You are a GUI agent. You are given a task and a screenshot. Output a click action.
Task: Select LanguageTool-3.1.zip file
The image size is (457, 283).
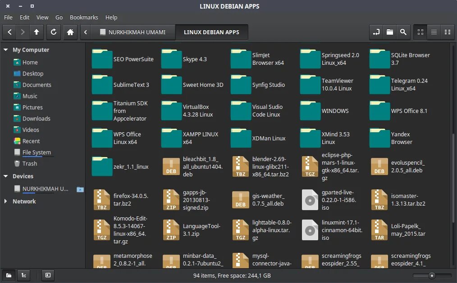(192, 230)
